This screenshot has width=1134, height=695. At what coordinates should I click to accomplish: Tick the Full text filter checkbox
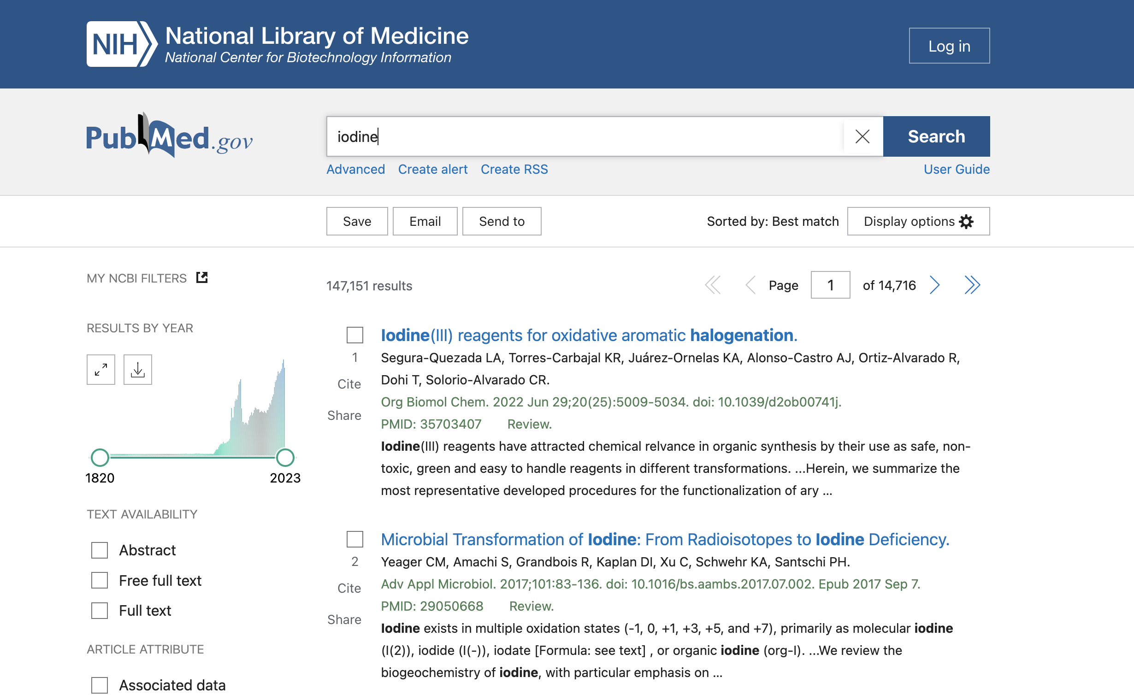(x=100, y=611)
